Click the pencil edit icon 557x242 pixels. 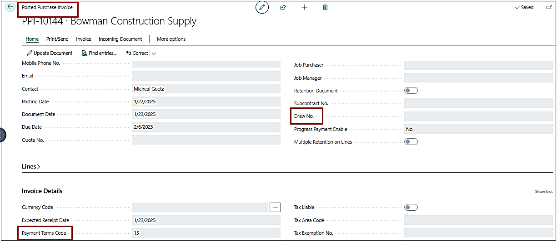pos(262,7)
